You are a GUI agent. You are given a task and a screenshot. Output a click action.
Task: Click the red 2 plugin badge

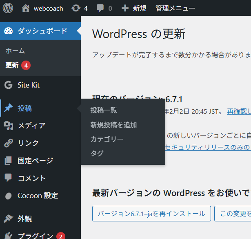tap(61, 236)
